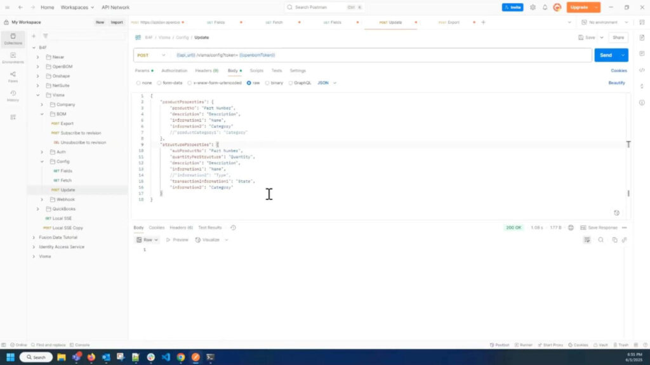
Task: Open the History sidebar panel
Action: (x=13, y=96)
